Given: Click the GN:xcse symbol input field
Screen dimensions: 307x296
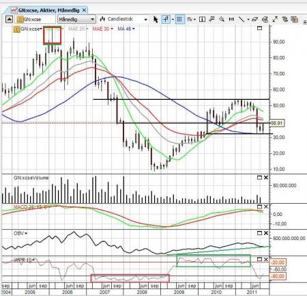Looking at the screenshot, I should 36,19.
